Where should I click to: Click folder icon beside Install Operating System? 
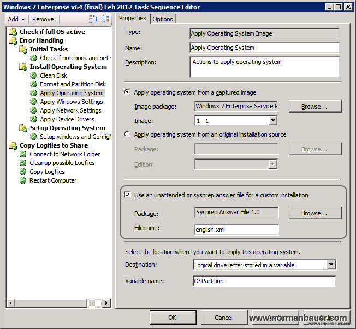(x=23, y=67)
